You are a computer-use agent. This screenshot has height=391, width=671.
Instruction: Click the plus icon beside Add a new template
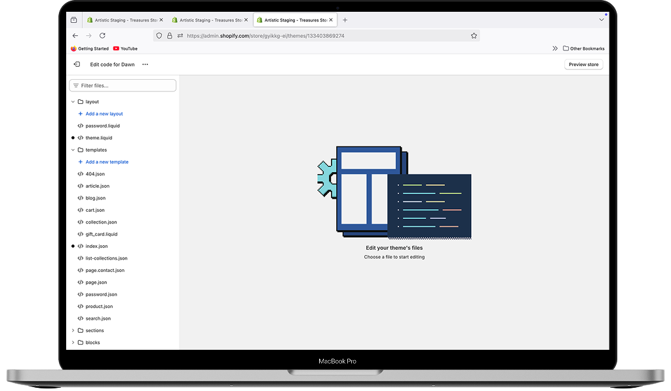pos(80,161)
